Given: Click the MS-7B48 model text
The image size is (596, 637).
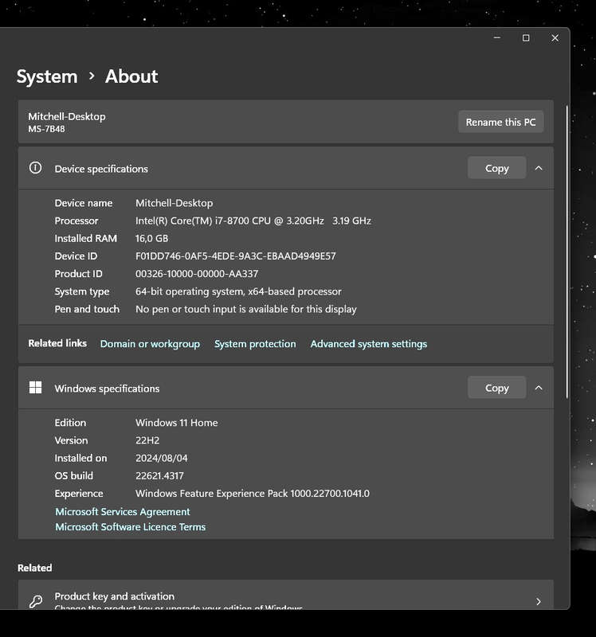Looking at the screenshot, I should click(46, 129).
